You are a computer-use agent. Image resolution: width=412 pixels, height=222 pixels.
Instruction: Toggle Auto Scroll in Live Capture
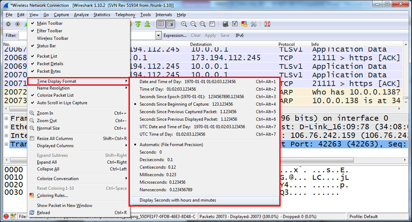tap(79, 103)
